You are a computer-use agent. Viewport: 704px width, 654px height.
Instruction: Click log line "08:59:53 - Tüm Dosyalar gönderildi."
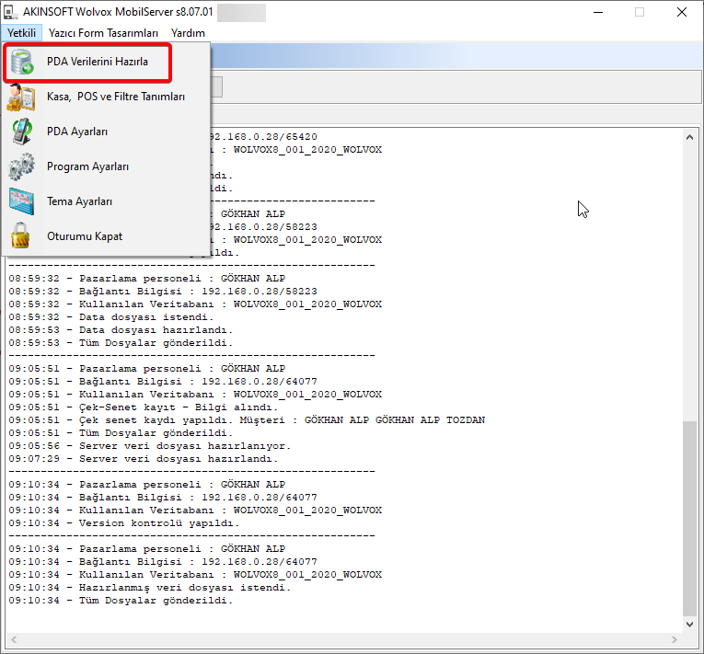coord(121,343)
